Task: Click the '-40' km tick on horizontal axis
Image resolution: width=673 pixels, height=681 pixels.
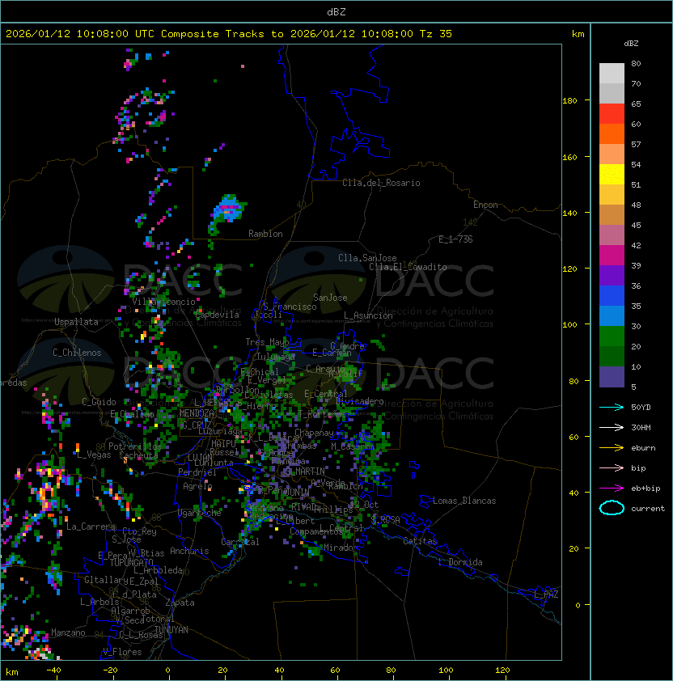Action: (53, 670)
